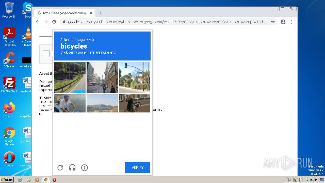Image resolution: width=325 pixels, height=183 pixels.
Task: Select the distant hillside landscape tile
Action: pyautogui.click(x=102, y=103)
